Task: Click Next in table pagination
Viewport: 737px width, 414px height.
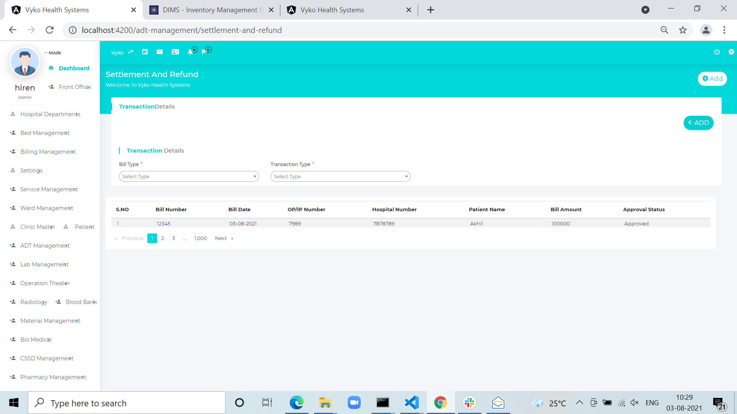Action: (221, 238)
